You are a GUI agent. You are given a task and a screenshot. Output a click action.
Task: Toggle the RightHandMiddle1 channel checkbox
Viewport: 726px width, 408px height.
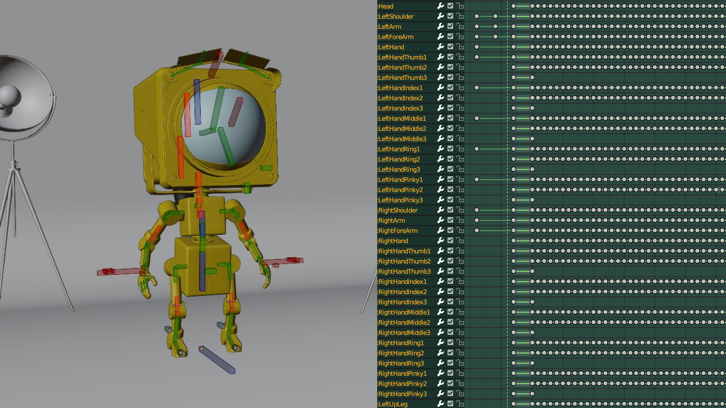pyautogui.click(x=450, y=312)
